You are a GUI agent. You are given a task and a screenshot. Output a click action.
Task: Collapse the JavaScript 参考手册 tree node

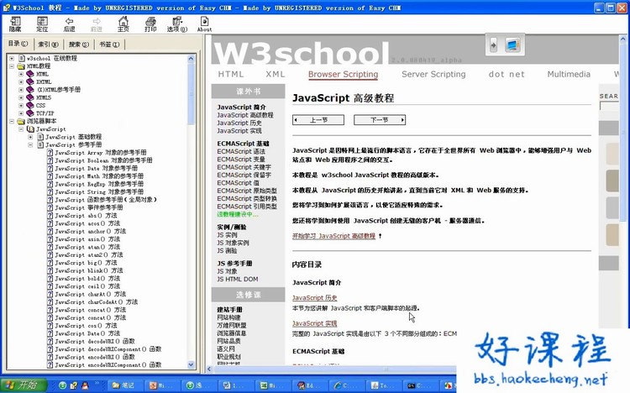click(x=30, y=144)
